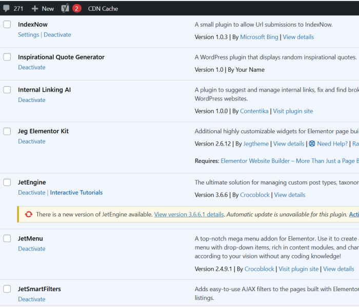
Task: Tick the JetEngine plugin checkbox
Action: click(7, 182)
